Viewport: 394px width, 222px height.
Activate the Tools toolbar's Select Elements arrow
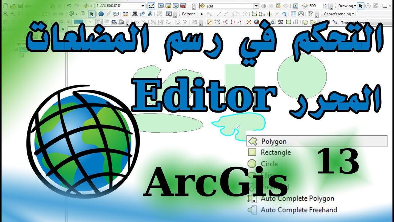92,14
